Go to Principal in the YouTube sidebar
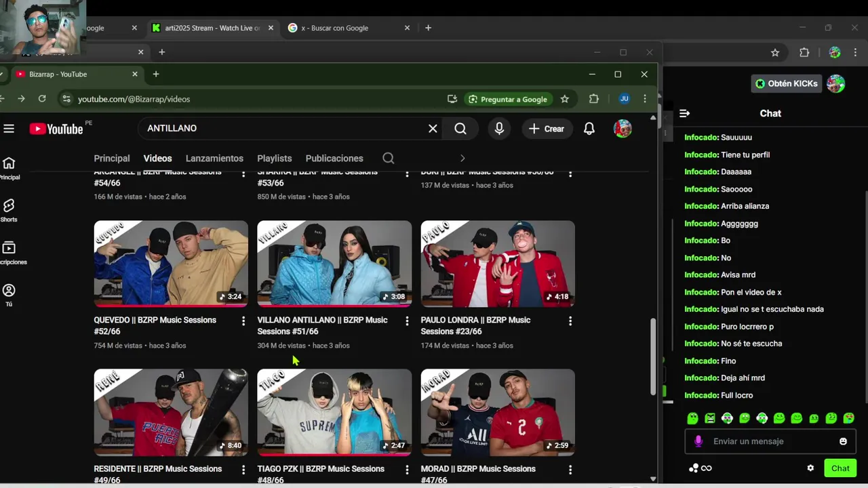Viewport: 868px width, 488px height. [9, 168]
